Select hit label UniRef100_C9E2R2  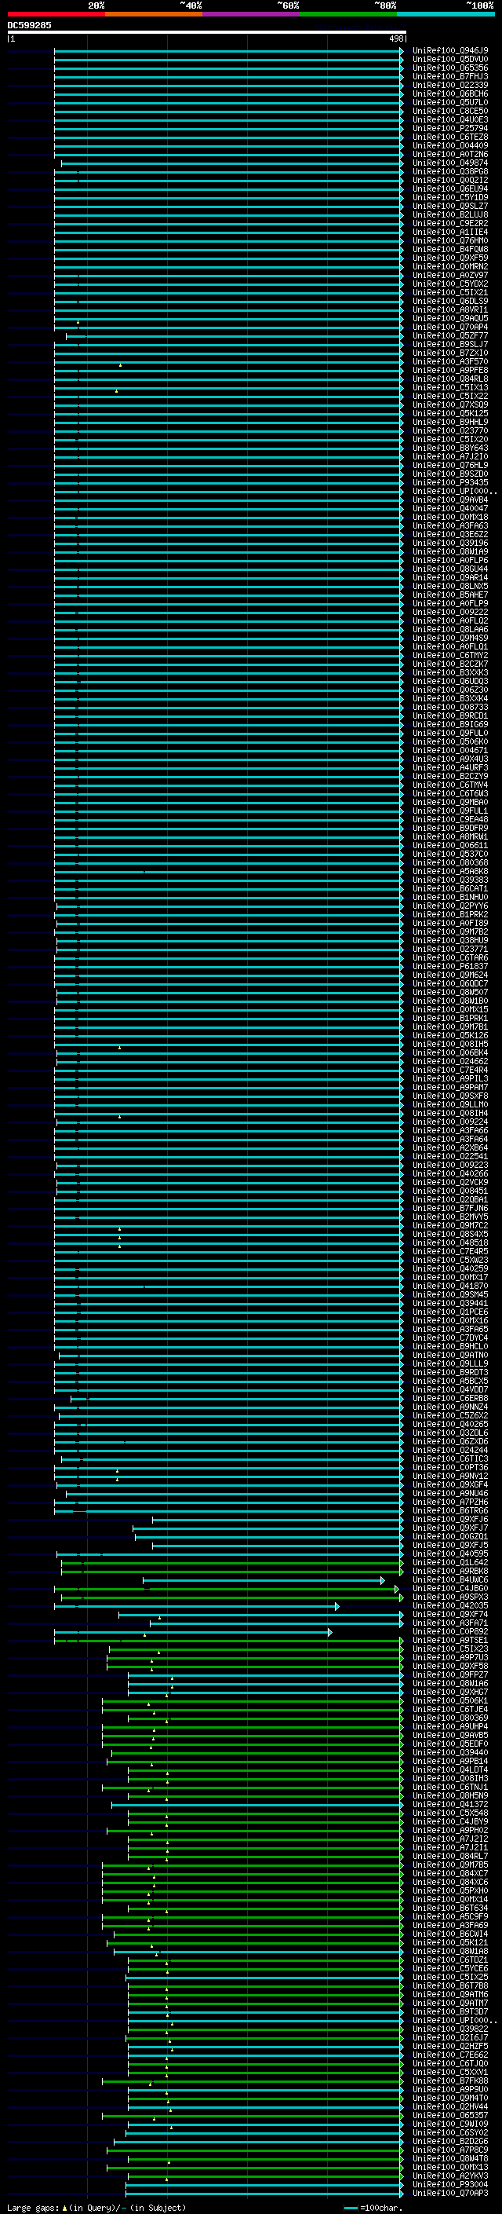point(450,224)
